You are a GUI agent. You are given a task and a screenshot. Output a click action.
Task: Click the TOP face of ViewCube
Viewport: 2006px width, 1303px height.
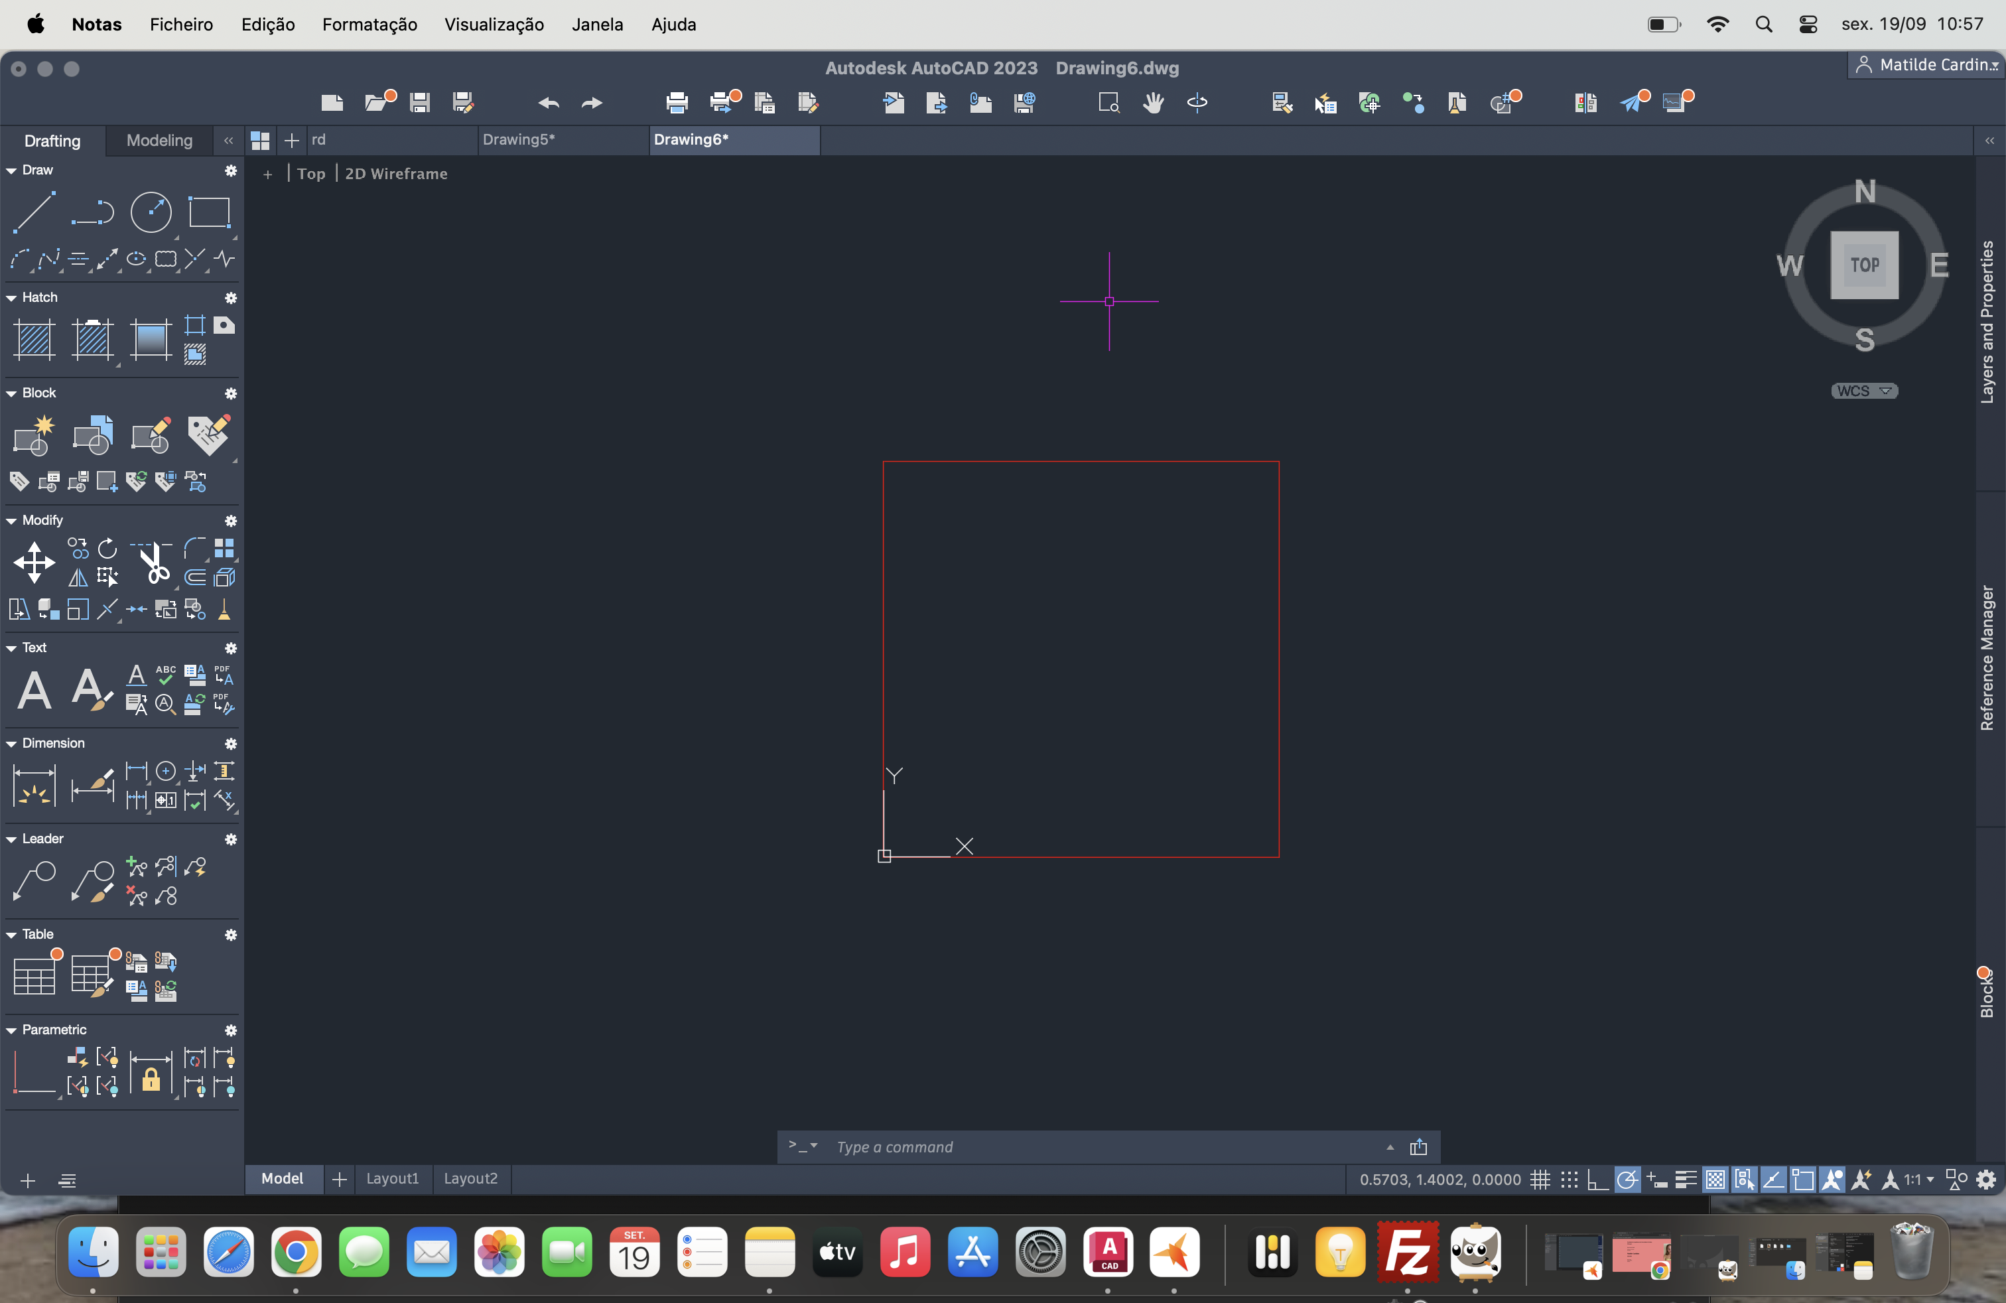click(x=1865, y=265)
